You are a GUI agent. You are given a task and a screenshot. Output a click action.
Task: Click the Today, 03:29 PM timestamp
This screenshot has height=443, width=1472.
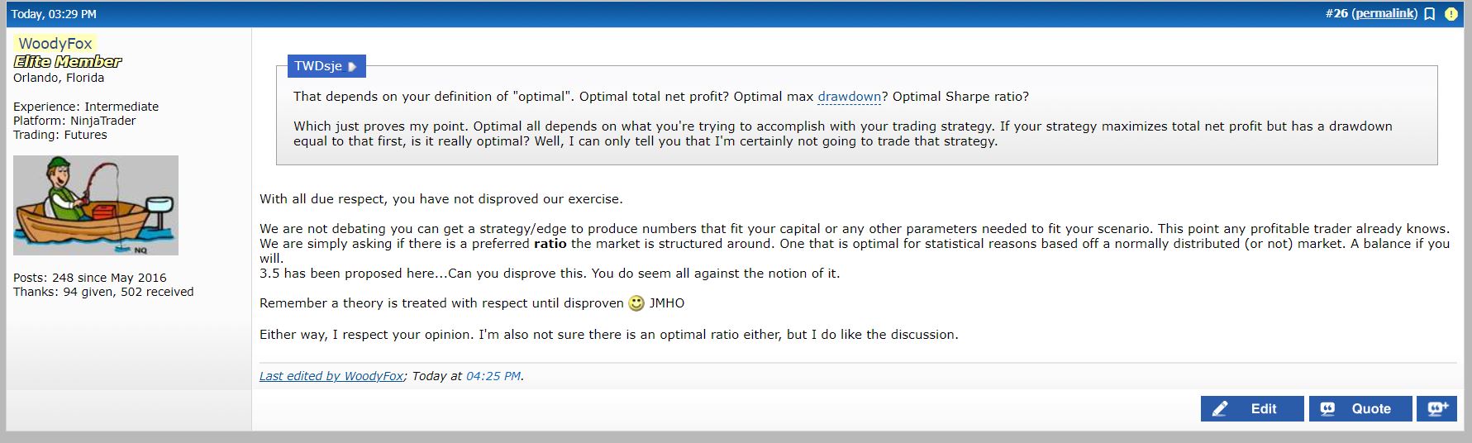54,14
